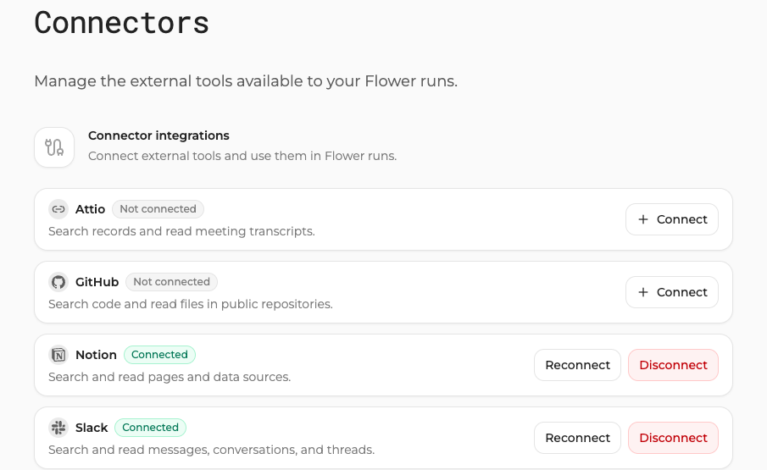Connect the GitHub integration

click(x=671, y=292)
